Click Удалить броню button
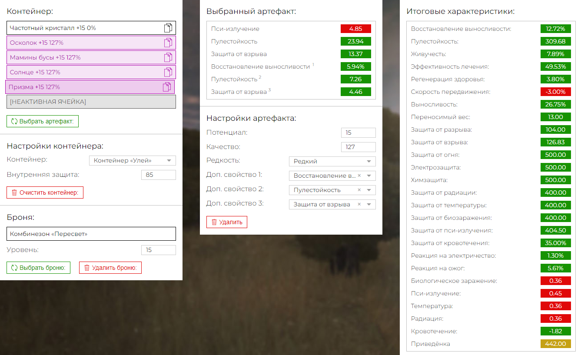Screen dimensions: 581x355 click(x=110, y=268)
